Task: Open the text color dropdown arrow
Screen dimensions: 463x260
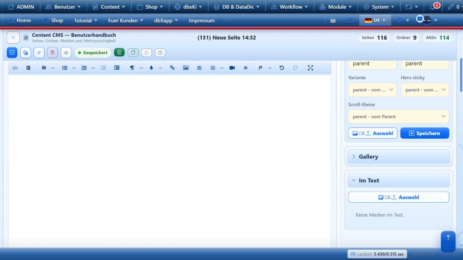Action: pos(160,68)
